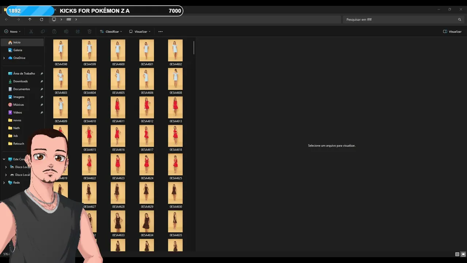Select photo 0E5A4618 thumbnail
The image size is (467, 263).
(x=175, y=136)
